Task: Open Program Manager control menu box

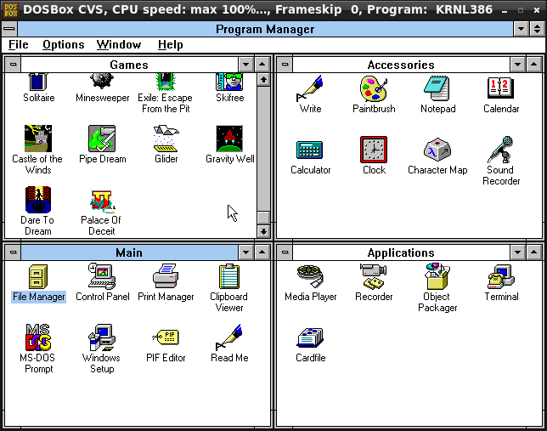Action: pyautogui.click(x=9, y=29)
